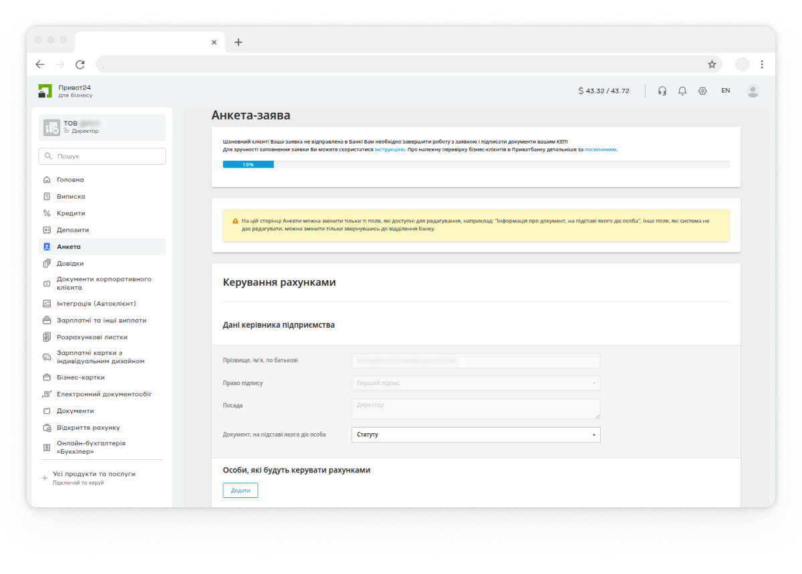Image resolution: width=802 pixels, height=574 pixels.
Task: Click the Кредити percent icon
Action: coord(47,214)
